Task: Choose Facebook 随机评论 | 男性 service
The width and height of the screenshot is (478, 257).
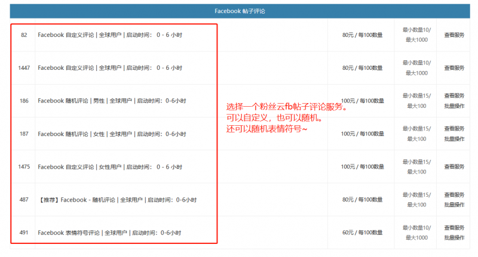Action: pos(112,101)
